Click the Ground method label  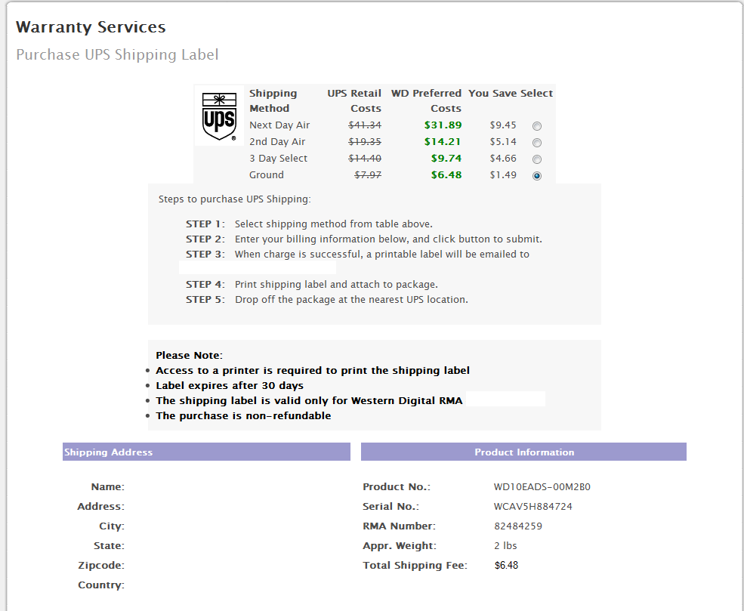pos(266,174)
